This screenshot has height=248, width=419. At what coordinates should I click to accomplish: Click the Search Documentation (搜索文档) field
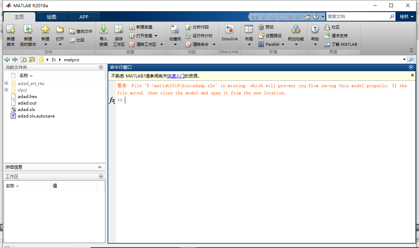pyautogui.click(x=358, y=17)
